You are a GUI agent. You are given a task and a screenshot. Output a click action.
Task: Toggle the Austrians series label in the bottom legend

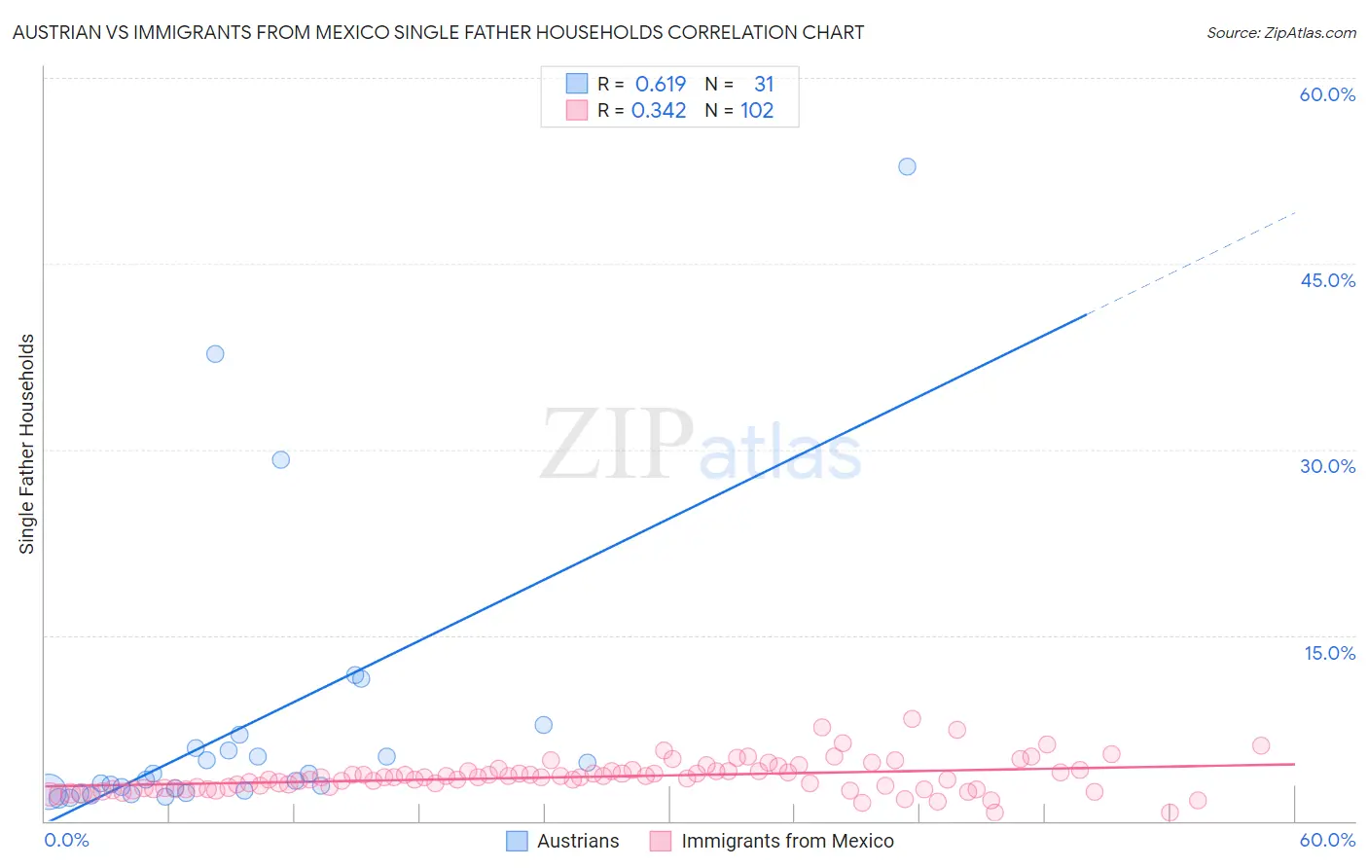pos(578,841)
